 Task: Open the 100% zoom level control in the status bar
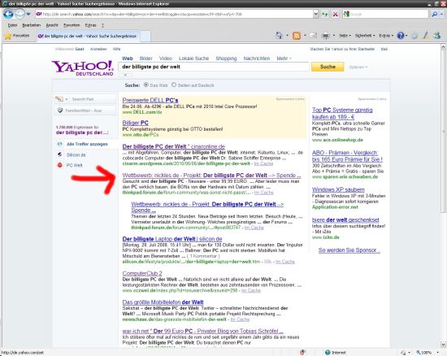click(x=427, y=353)
